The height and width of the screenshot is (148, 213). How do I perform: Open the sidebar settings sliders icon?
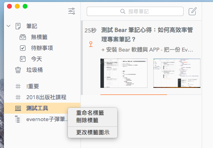[72, 11]
